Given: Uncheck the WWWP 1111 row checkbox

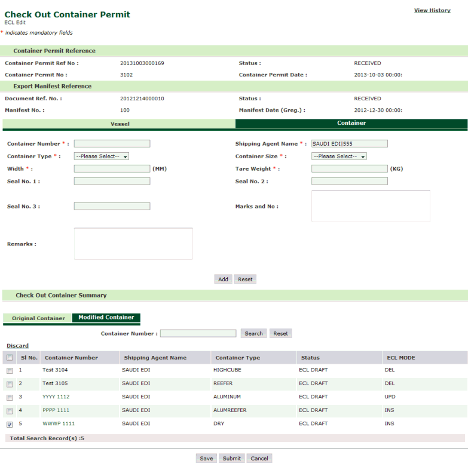Looking at the screenshot, I should pyautogui.click(x=10, y=424).
